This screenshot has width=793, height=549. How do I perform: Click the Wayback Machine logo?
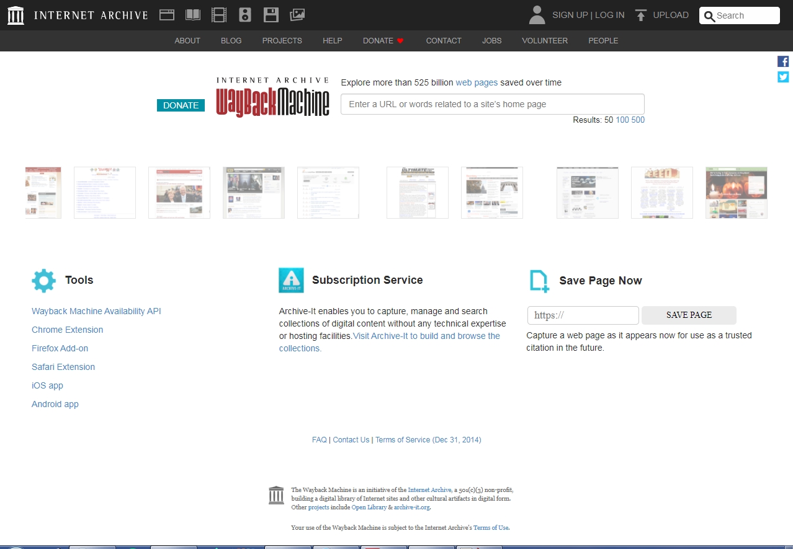click(x=273, y=97)
